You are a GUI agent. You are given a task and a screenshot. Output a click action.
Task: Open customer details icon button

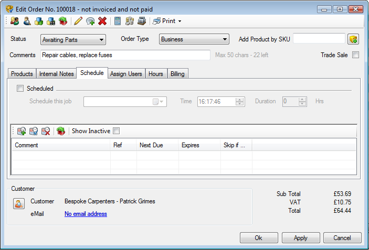18,204
